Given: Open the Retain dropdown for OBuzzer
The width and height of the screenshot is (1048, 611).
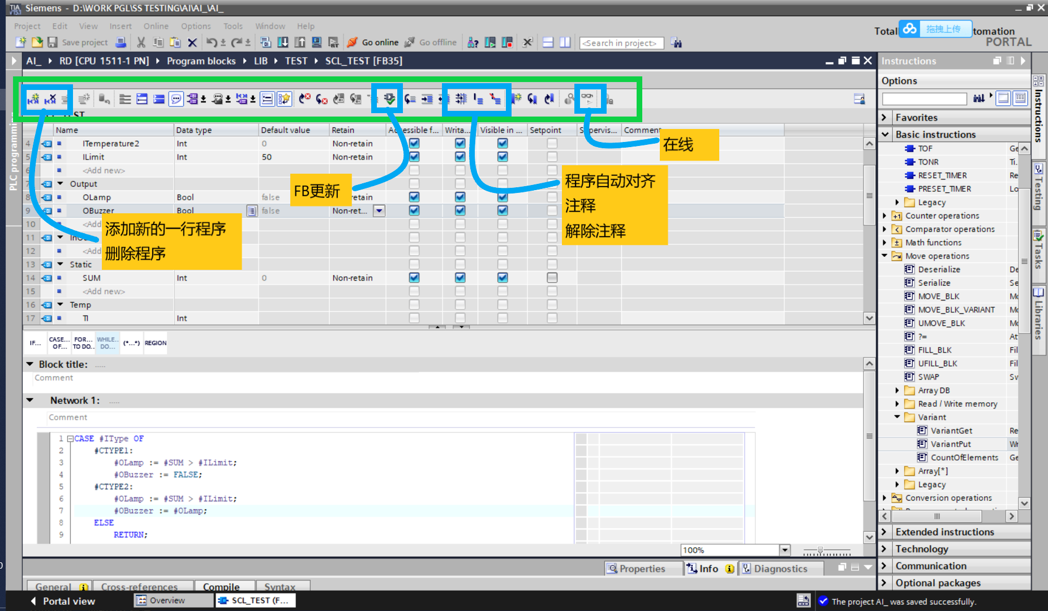Looking at the screenshot, I should 380,210.
